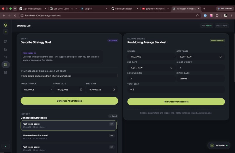The image size is (235, 153).
Task: Open the AI Trader floating button
Action: tap(219, 145)
